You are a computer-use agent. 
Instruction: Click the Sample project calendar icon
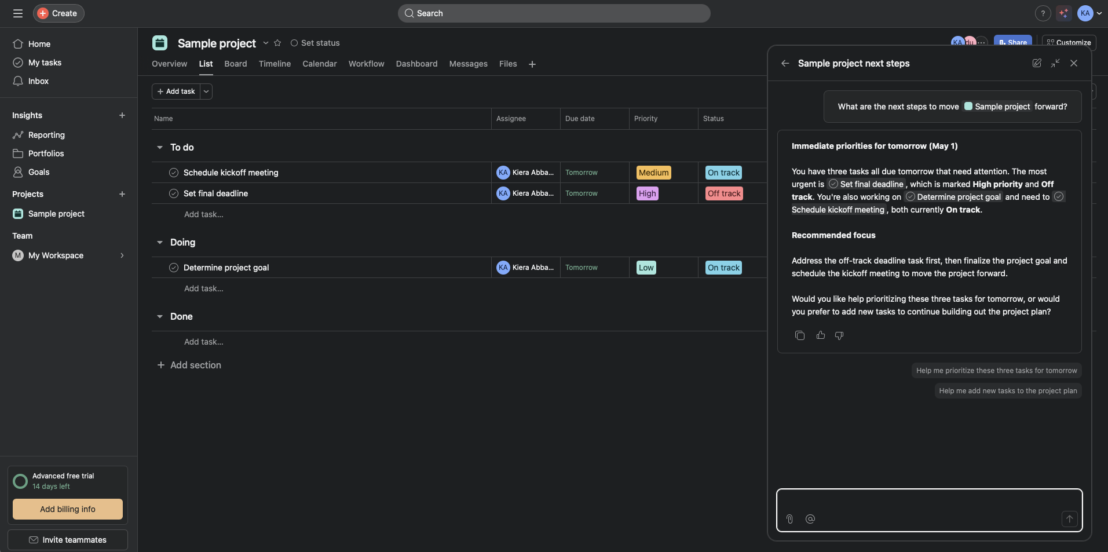(160, 43)
